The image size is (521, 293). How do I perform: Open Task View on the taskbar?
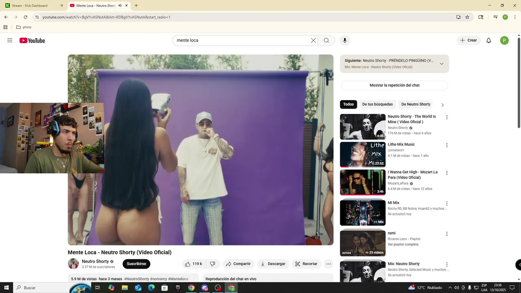[98, 288]
